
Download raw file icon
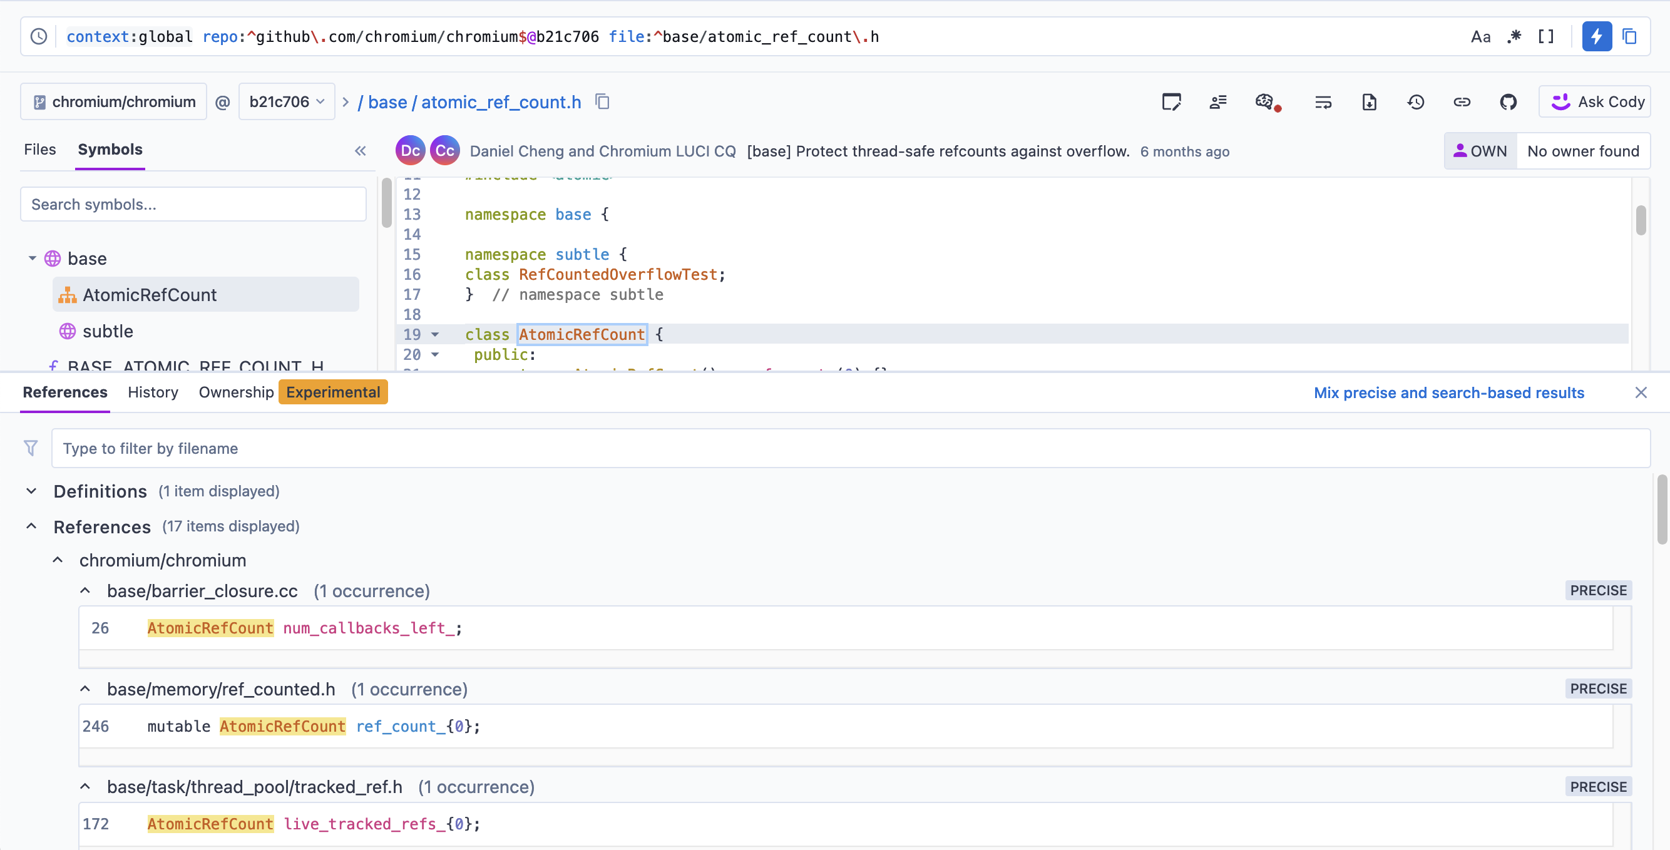pos(1369,102)
